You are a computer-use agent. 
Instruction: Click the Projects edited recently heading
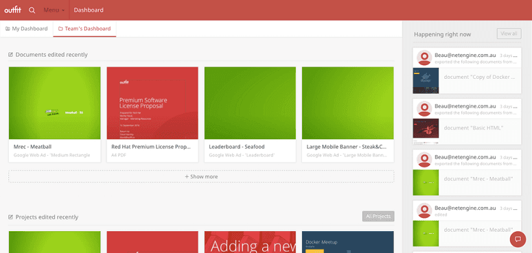tap(47, 217)
